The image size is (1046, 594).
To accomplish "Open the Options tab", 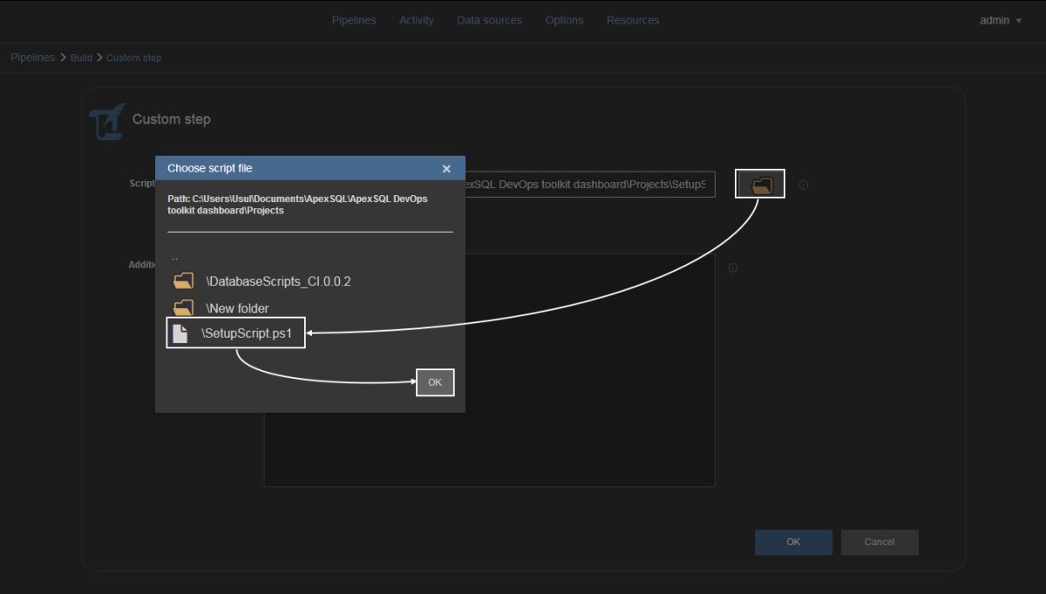I will coord(564,20).
